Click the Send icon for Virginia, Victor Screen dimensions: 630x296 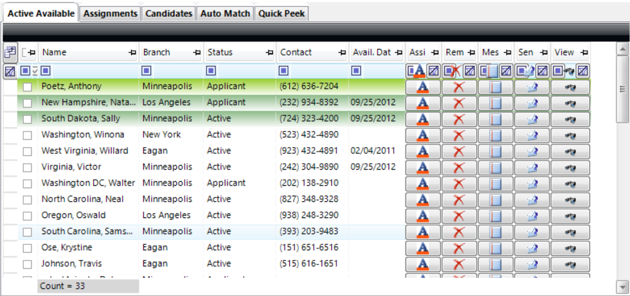(x=532, y=167)
